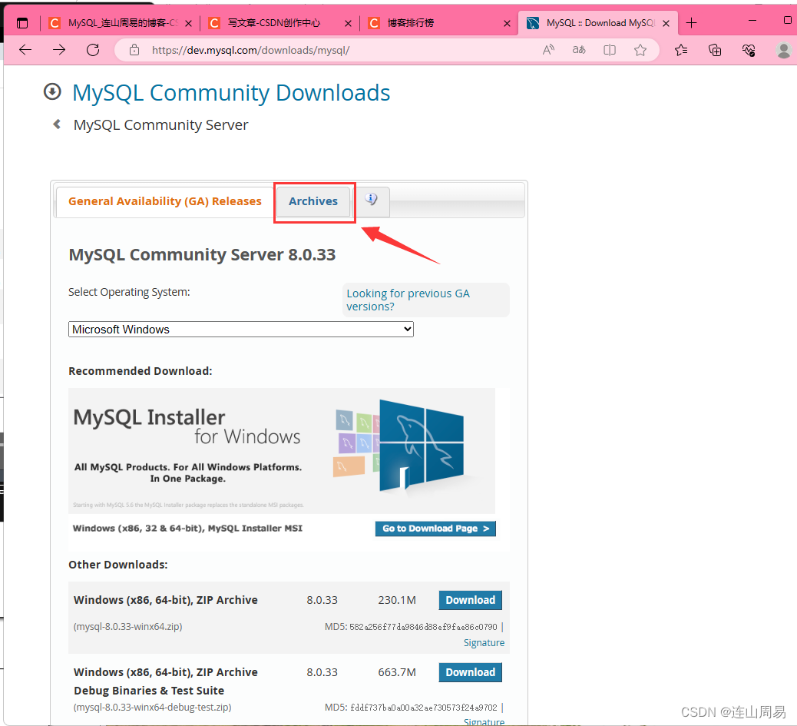Image resolution: width=797 pixels, height=726 pixels.
Task: Click MySQL Community Server 8.0.33 heading
Action: [202, 255]
